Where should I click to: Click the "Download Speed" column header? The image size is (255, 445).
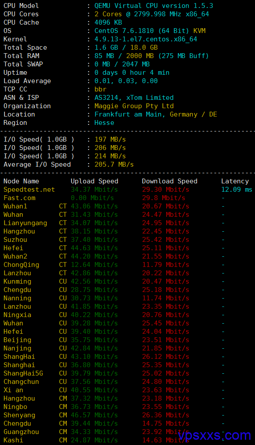point(170,181)
